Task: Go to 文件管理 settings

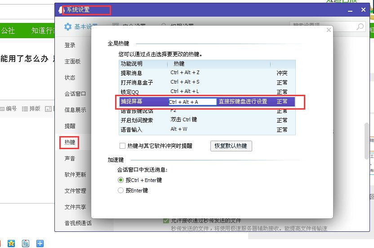Action: click(75, 191)
